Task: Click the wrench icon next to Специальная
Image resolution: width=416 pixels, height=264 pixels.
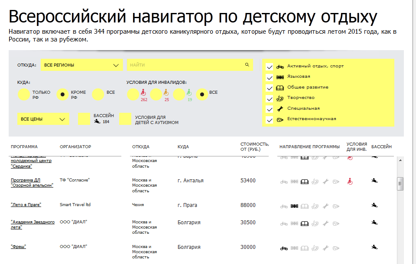Action: [280, 109]
